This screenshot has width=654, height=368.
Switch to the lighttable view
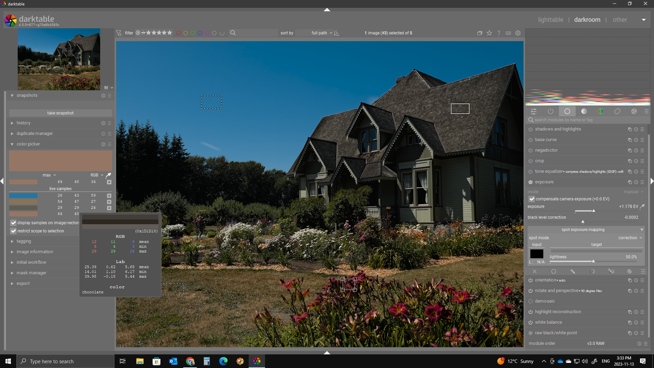[550, 20]
